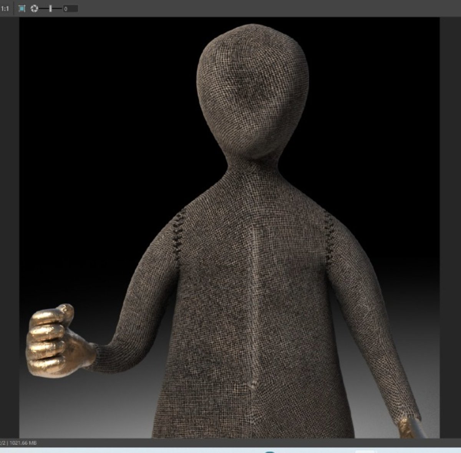Click the 2/2 frame counter text
The image size is (461, 453).
click(3, 442)
